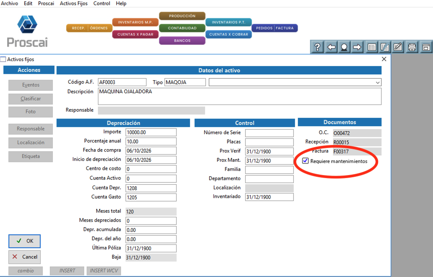Expand the dropdown next to Tipo field
The width and height of the screenshot is (433, 277).
pos(377,82)
